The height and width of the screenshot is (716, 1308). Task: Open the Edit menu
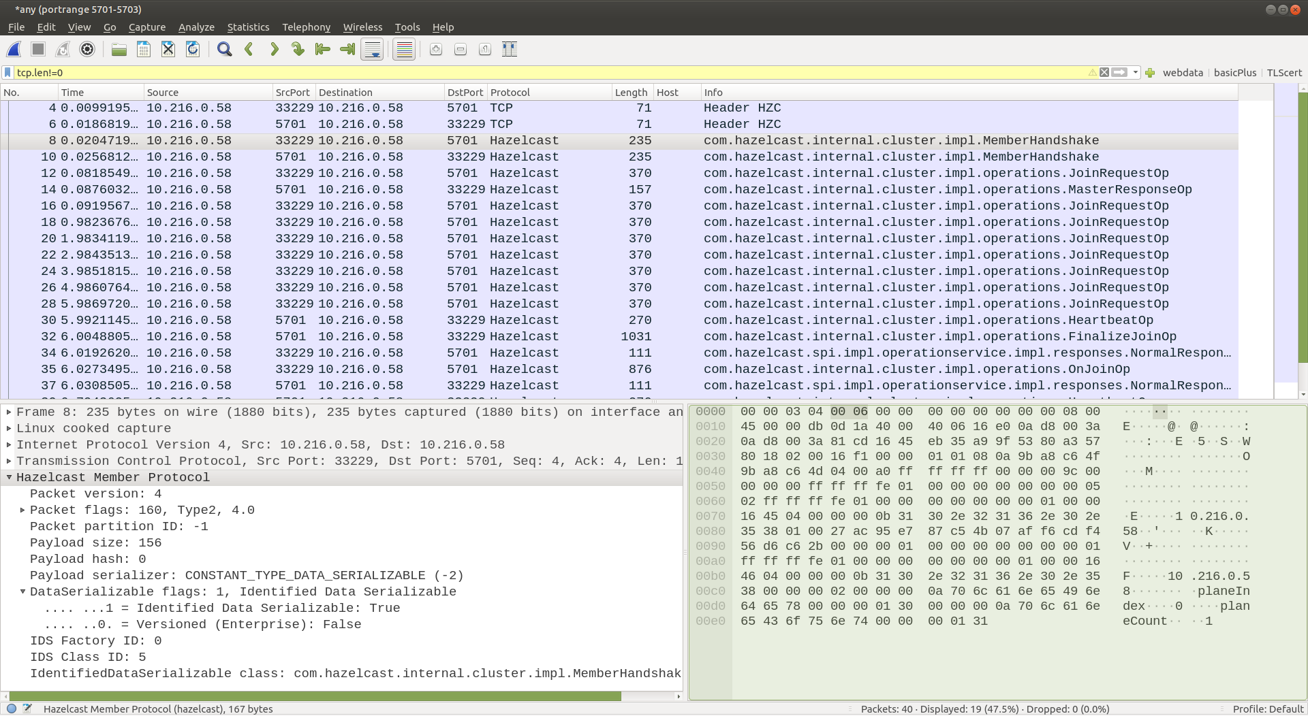[x=46, y=27]
